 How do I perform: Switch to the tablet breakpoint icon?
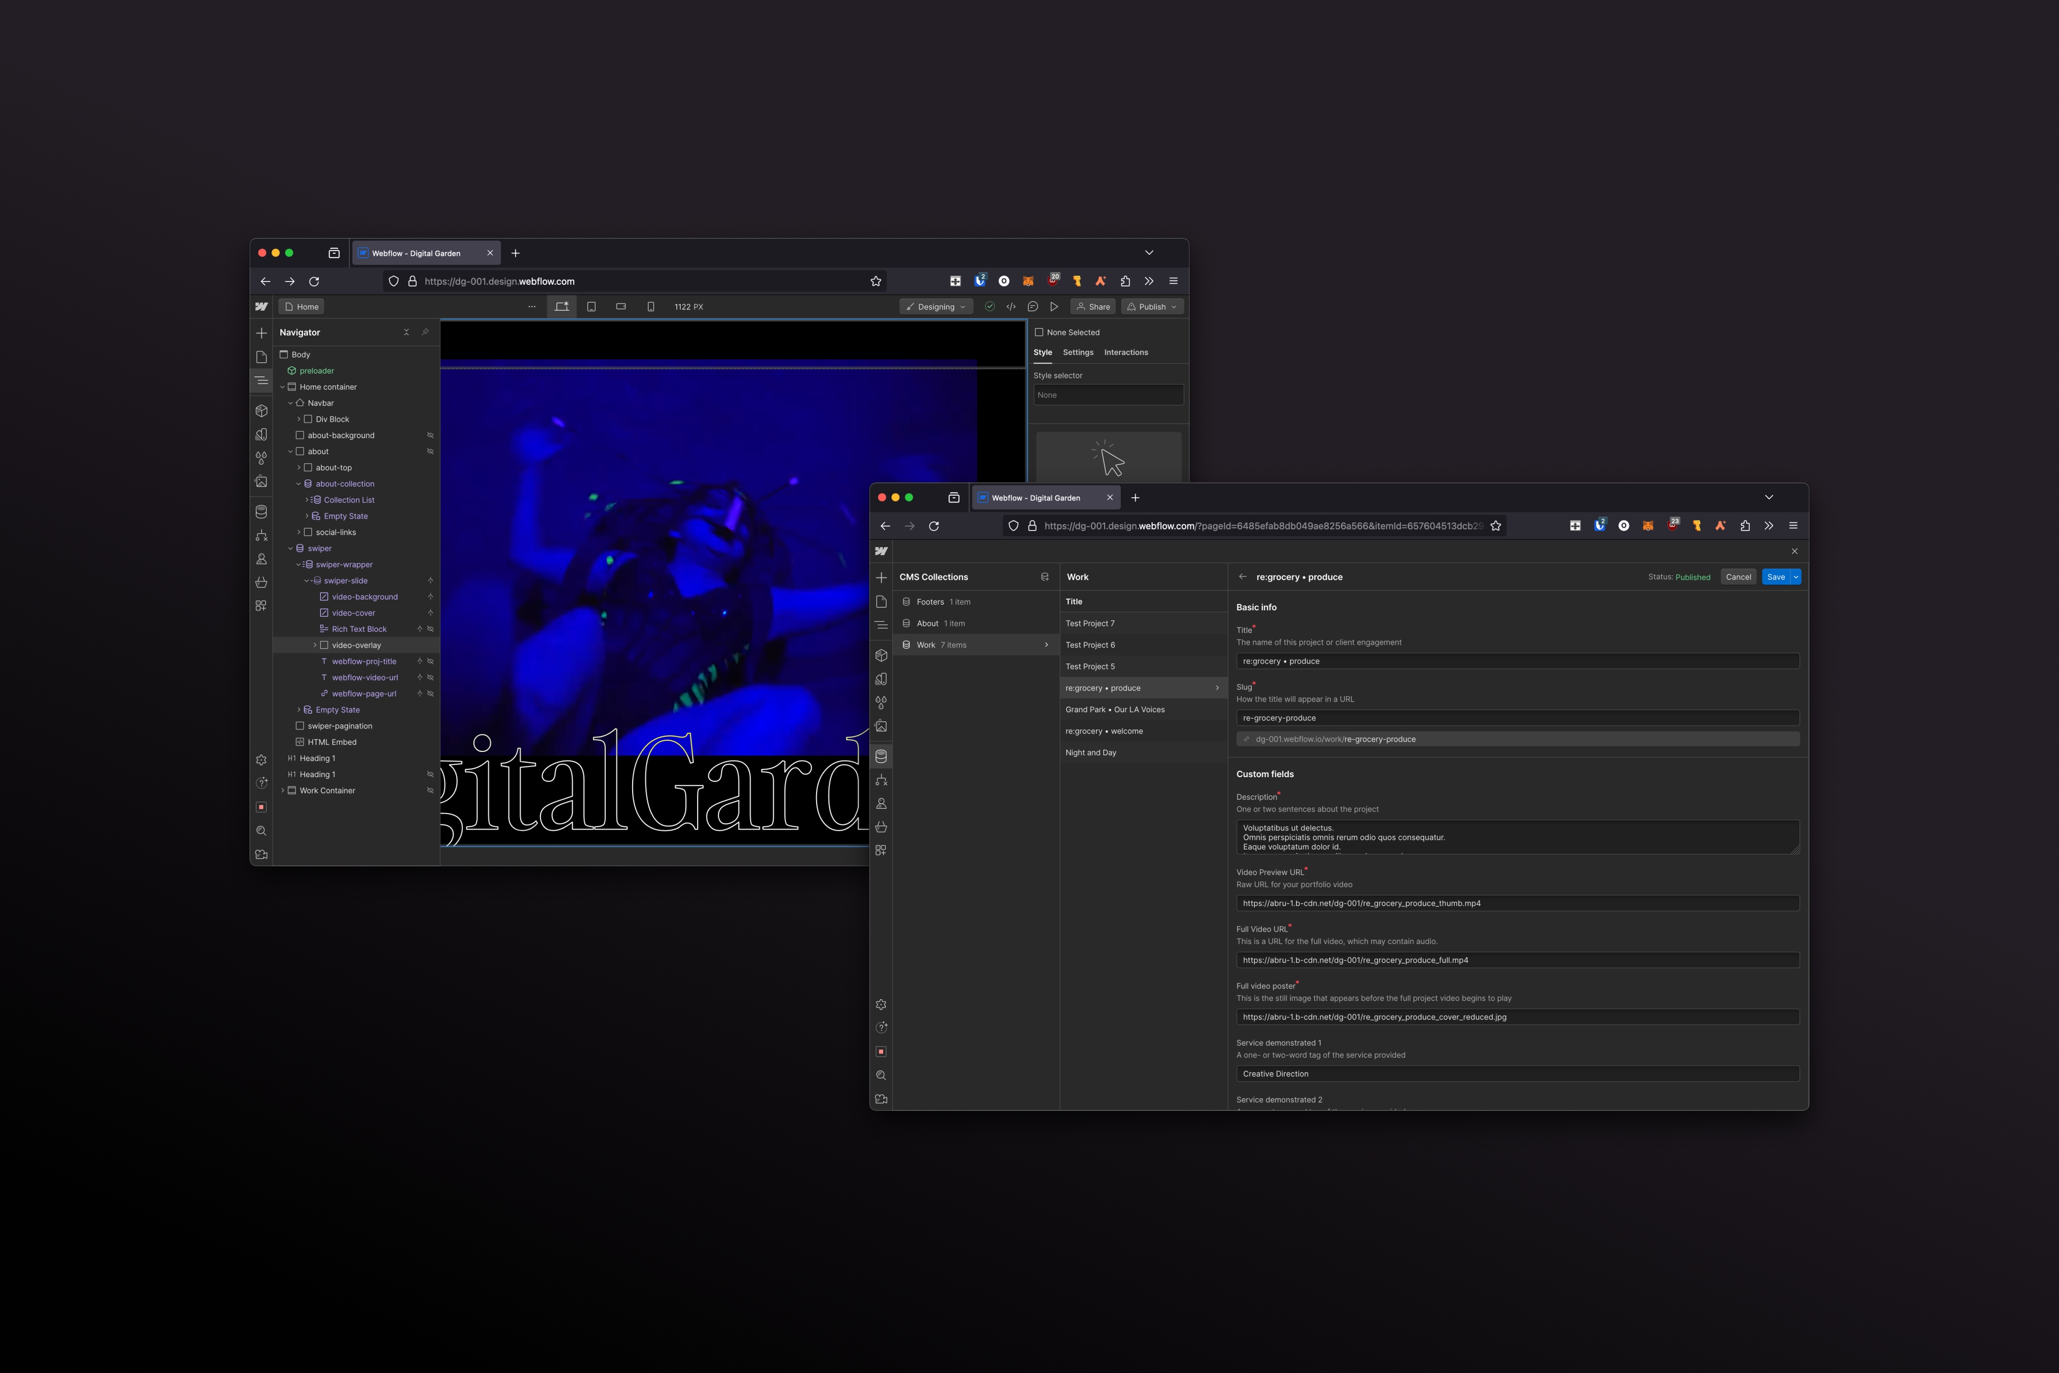[x=591, y=306]
